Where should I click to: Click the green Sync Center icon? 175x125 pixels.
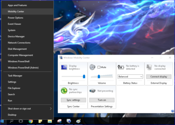coord(64,91)
